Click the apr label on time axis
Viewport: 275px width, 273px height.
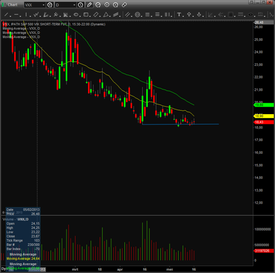click(120, 270)
